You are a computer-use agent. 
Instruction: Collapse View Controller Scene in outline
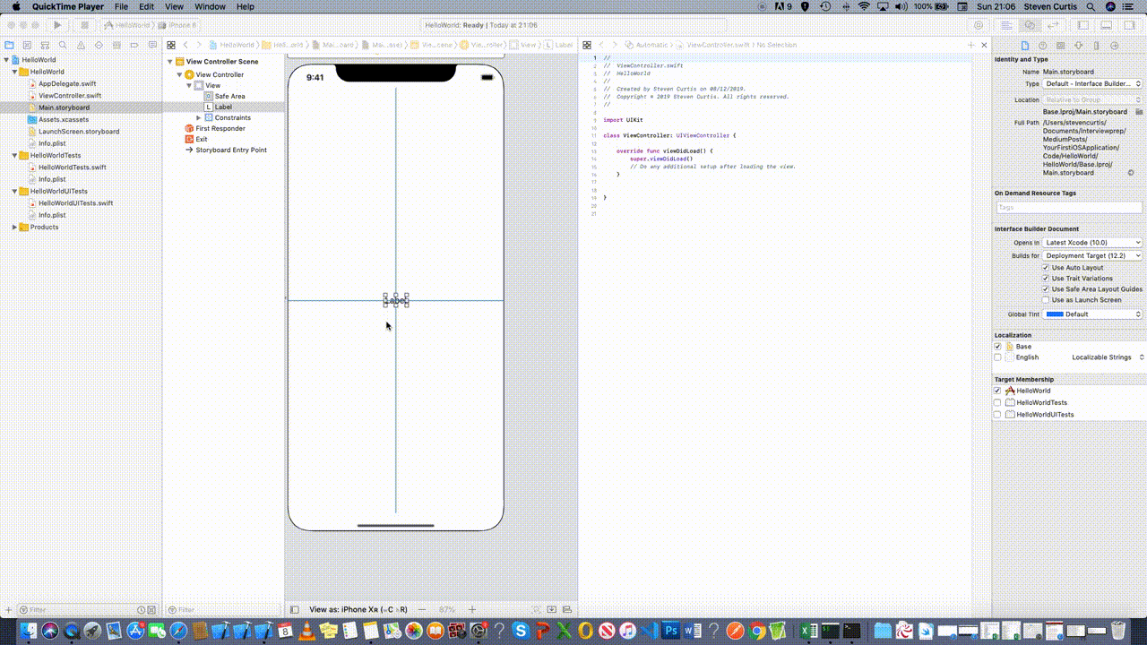click(168, 62)
